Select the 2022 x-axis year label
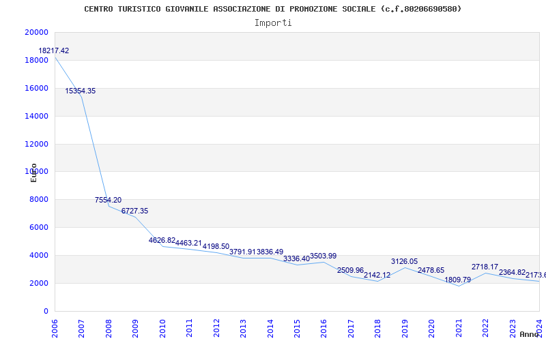This screenshot has width=546, height=341. pyautogui.click(x=485, y=329)
